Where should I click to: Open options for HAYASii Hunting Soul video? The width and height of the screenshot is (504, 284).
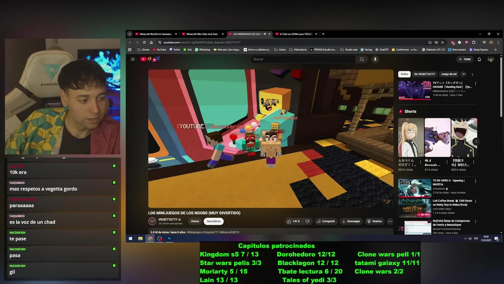pos(475,84)
